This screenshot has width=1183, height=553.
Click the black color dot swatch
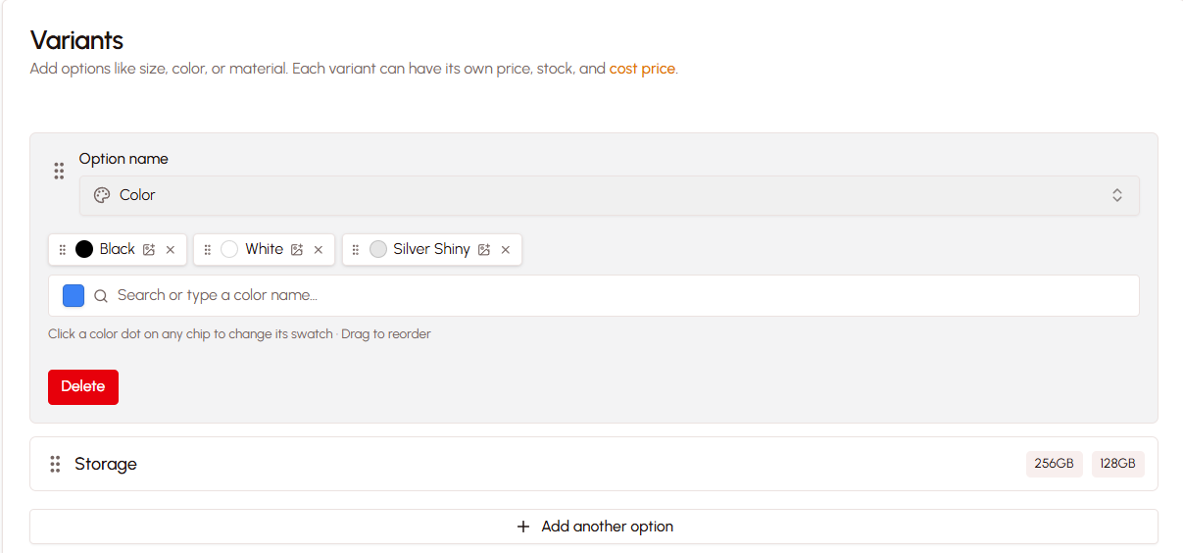tap(84, 249)
